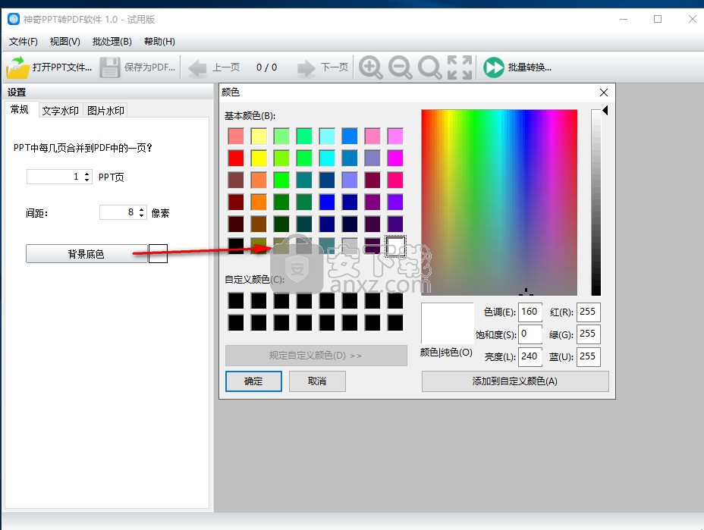The height and width of the screenshot is (530, 704).
Task: Start batch conversion with green arrow icon
Action: (x=494, y=67)
